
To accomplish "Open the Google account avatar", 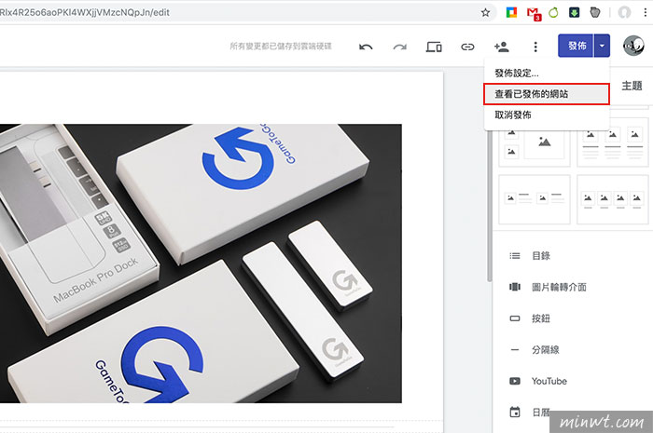I will [x=633, y=46].
